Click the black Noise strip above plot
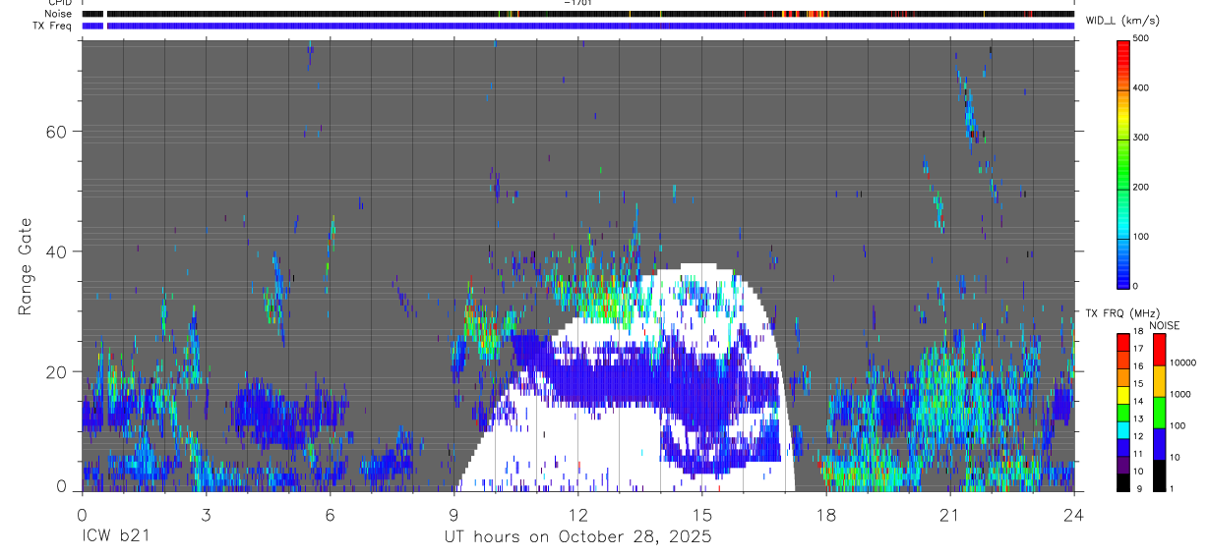Viewport: 1208px width, 557px height. coord(578,14)
